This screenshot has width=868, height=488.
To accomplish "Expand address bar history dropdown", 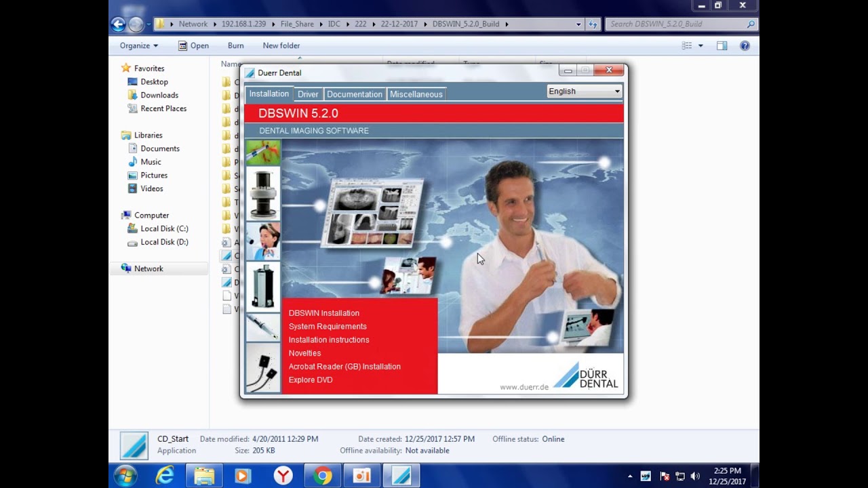I will pyautogui.click(x=578, y=24).
